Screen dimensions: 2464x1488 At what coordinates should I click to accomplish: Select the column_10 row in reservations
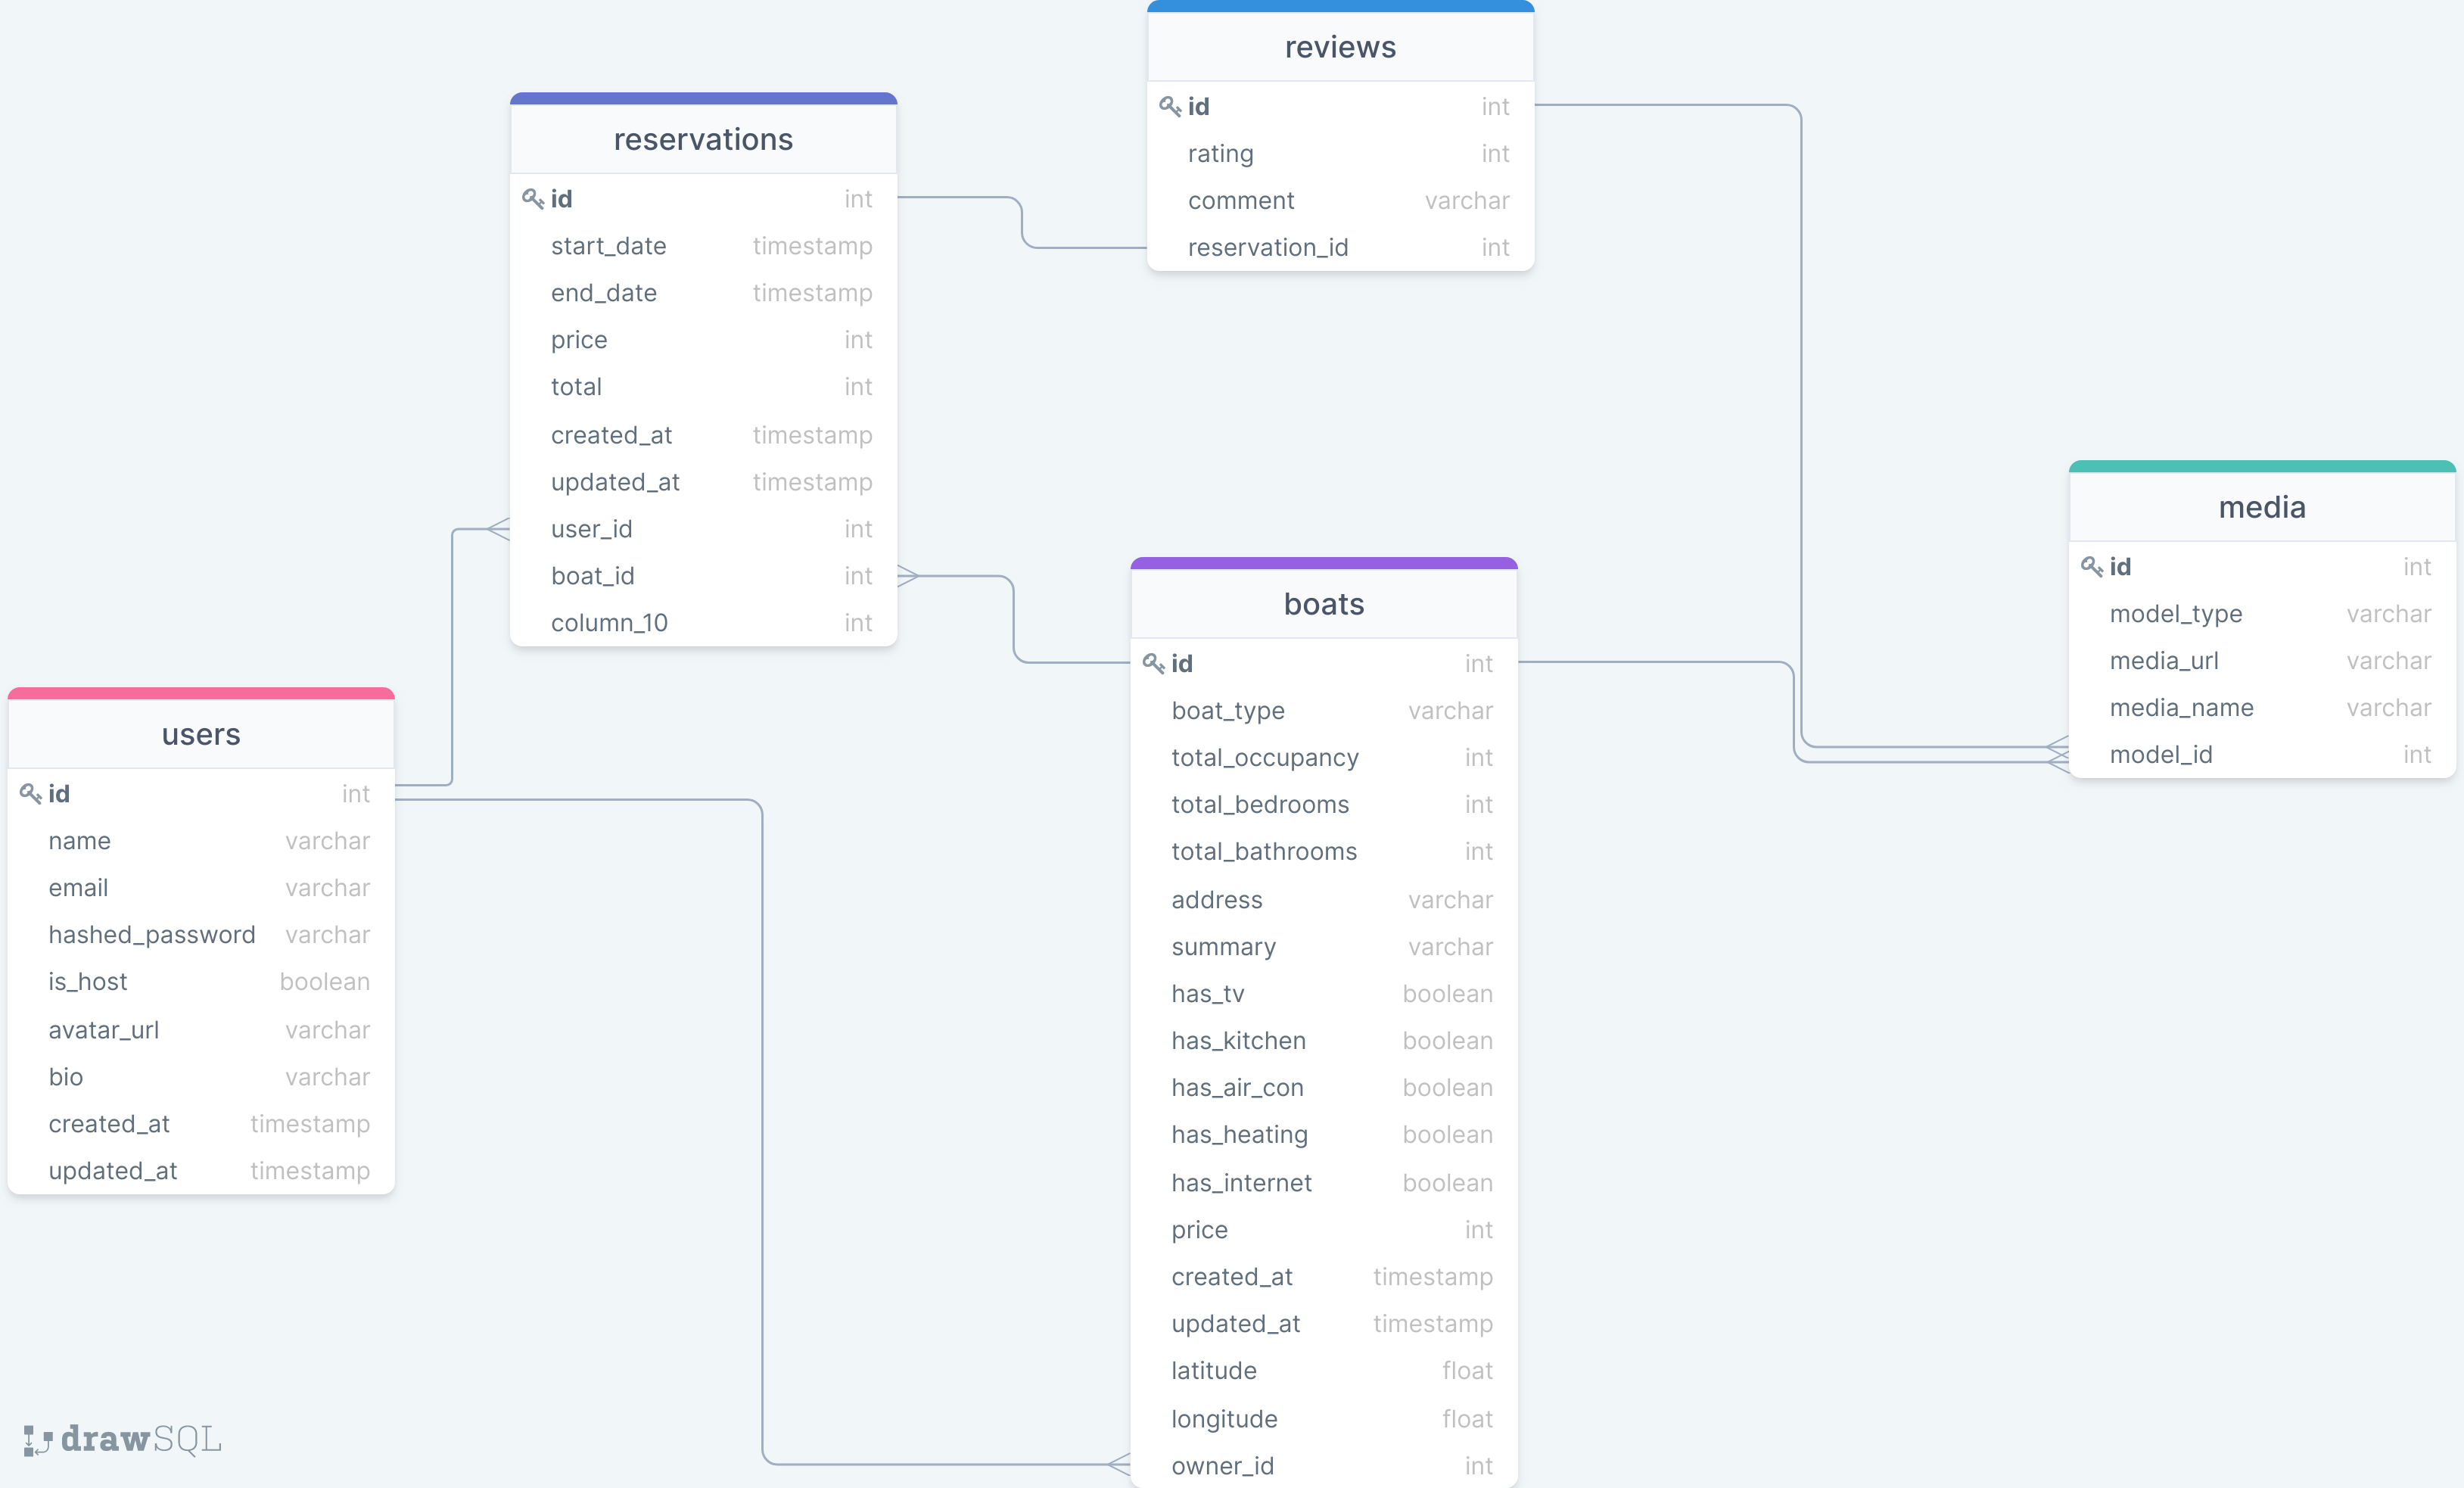(609, 623)
